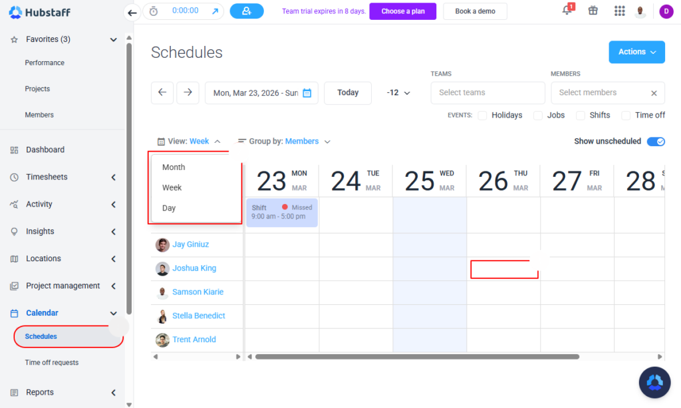
Task: Select Month view option
Action: click(x=174, y=167)
